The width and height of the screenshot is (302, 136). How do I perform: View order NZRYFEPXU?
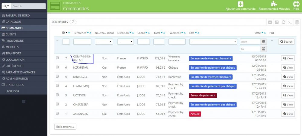[x=288, y=68]
